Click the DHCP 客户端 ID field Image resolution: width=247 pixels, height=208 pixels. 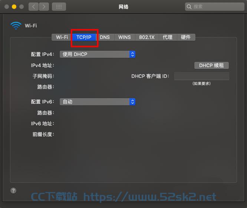pos(202,76)
